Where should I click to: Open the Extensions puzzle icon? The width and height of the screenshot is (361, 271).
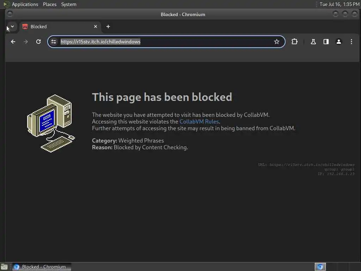[294, 42]
